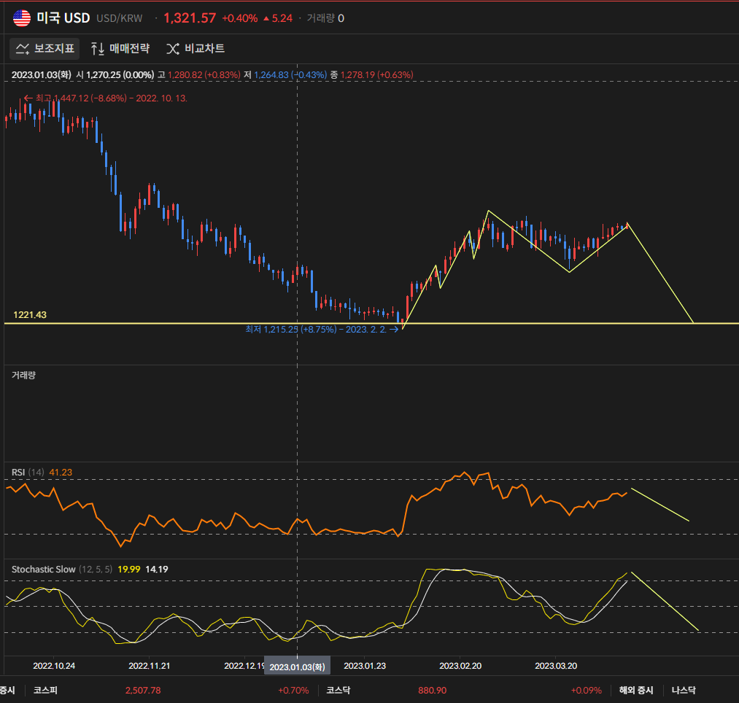739x703 pixels.
Task: Open the 매매전략 trading strategy button
Action: click(x=120, y=49)
